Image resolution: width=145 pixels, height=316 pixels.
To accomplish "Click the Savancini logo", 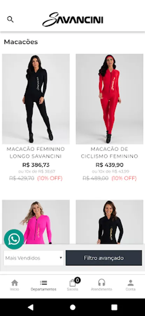I will (73, 20).
